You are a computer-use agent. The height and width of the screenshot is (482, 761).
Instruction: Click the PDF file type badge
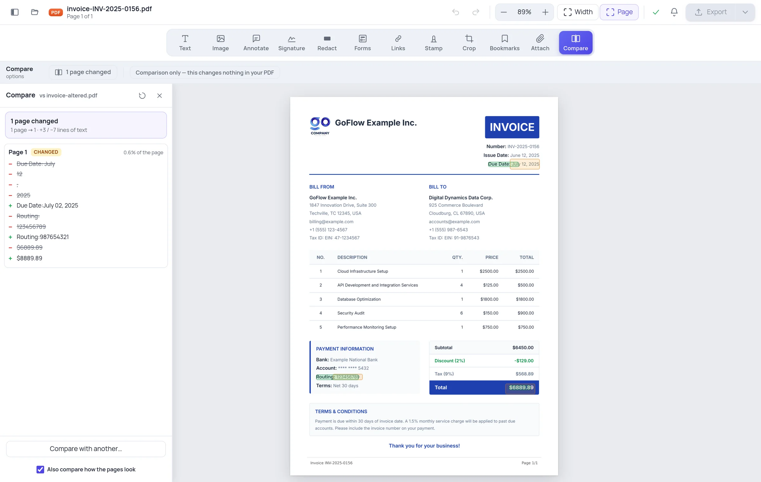(55, 12)
